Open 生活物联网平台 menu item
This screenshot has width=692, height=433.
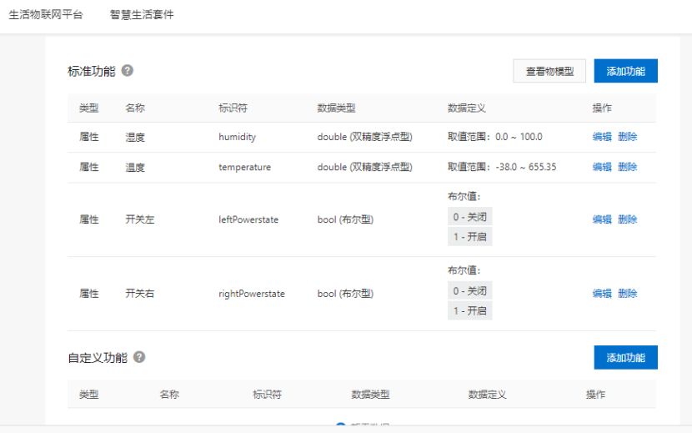click(46, 14)
